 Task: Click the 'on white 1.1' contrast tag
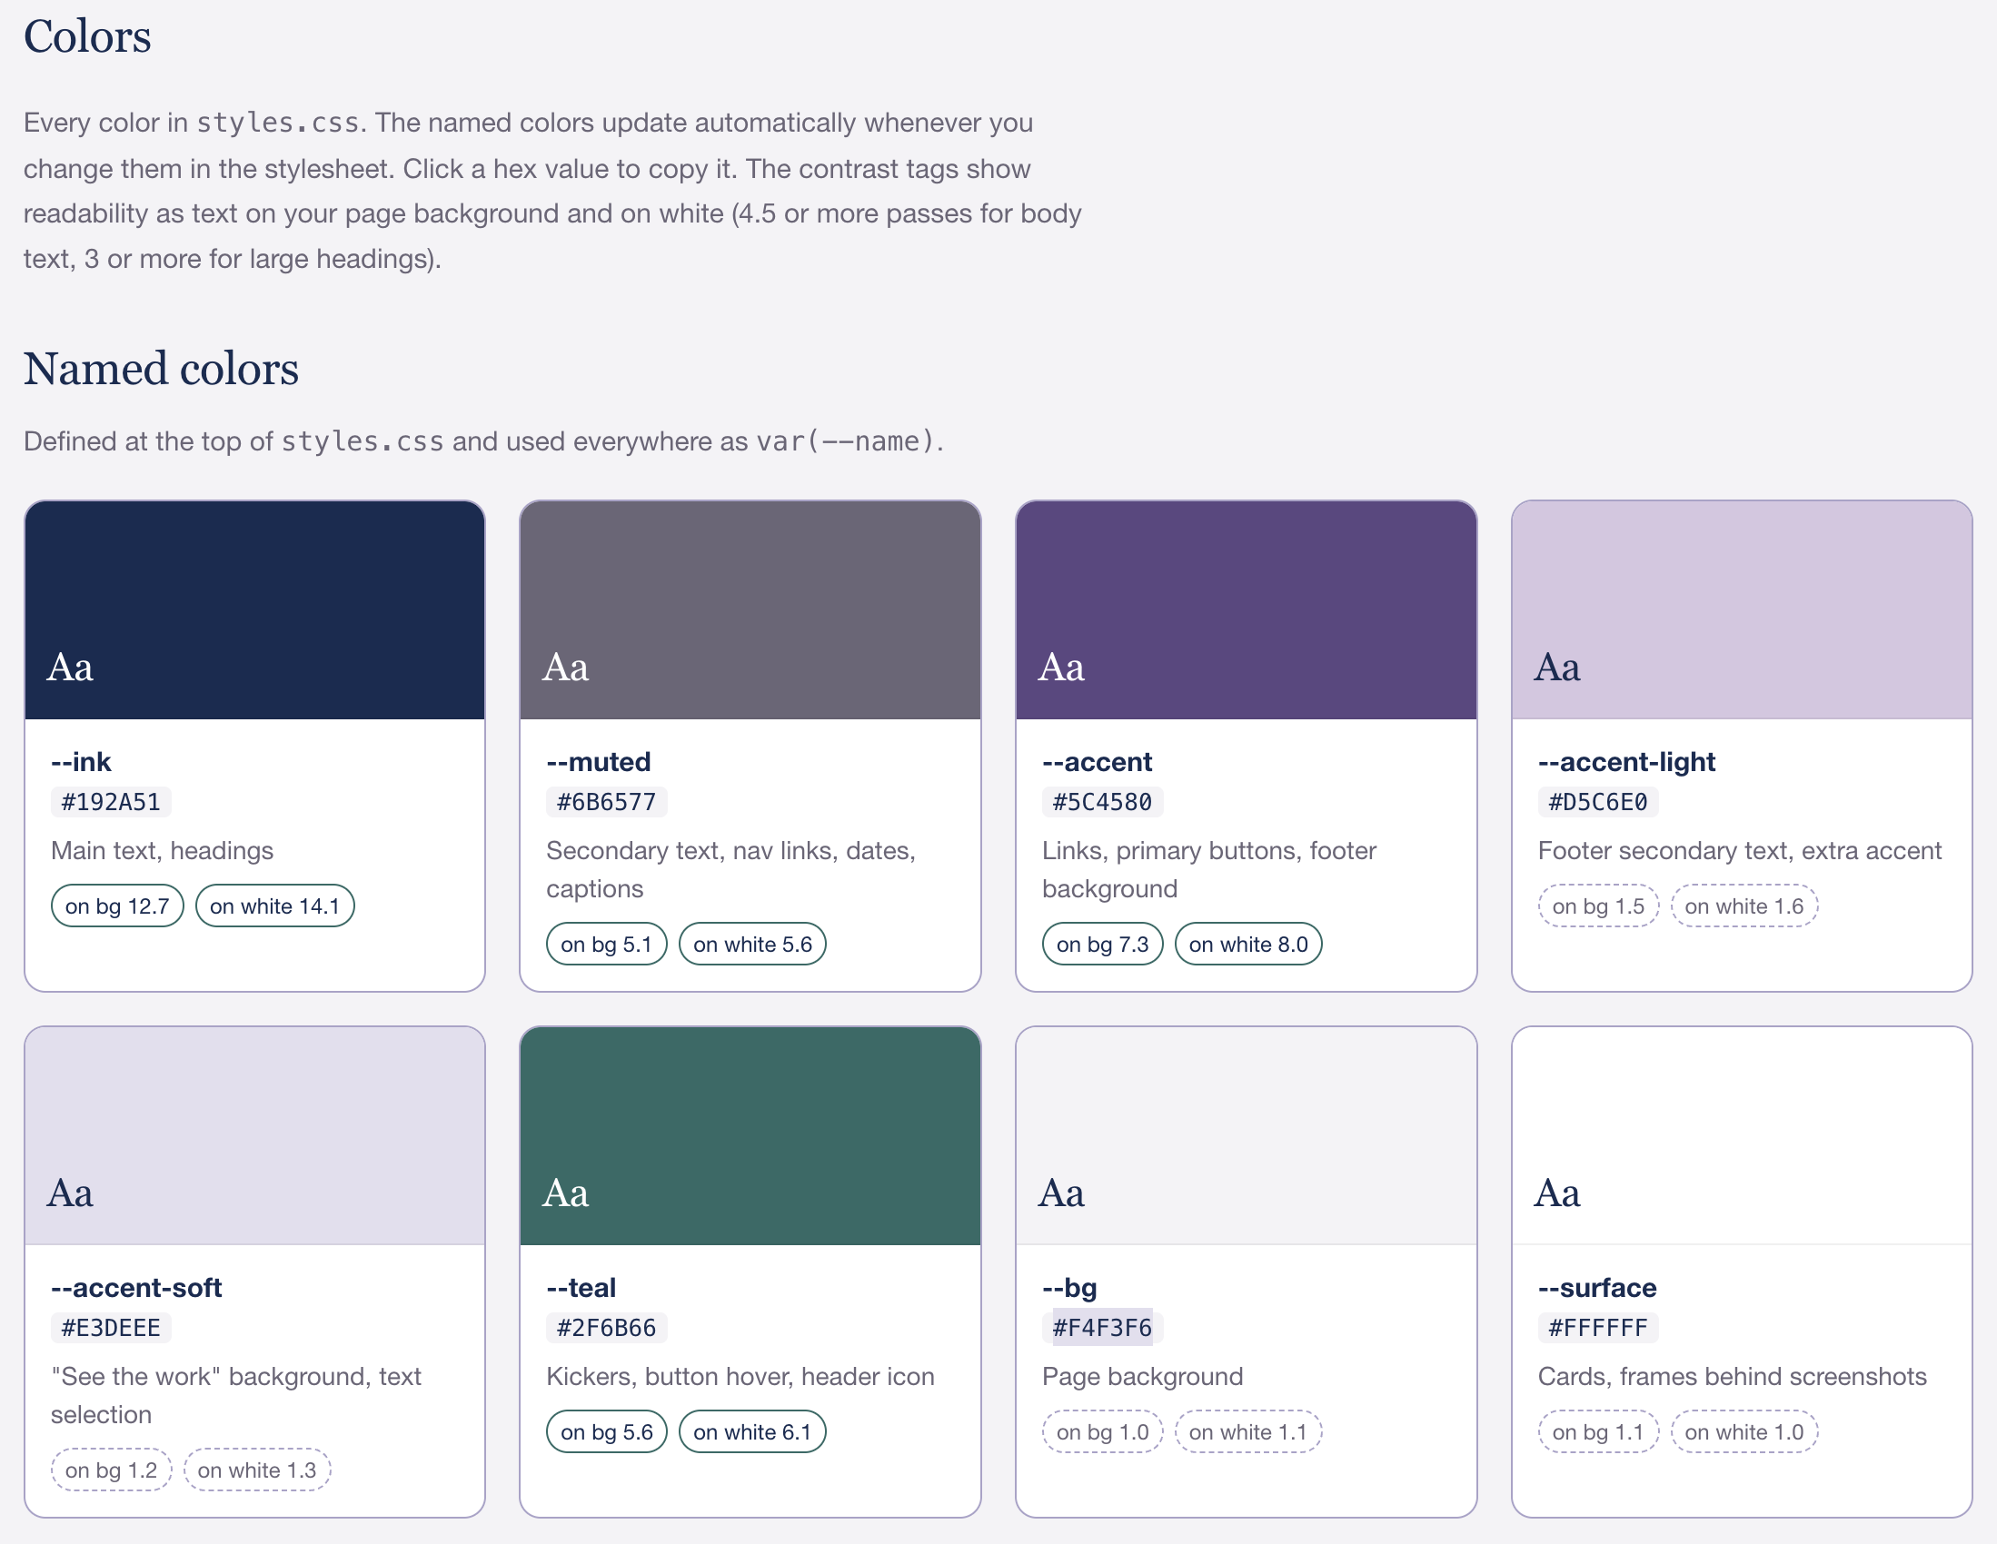(x=1248, y=1431)
